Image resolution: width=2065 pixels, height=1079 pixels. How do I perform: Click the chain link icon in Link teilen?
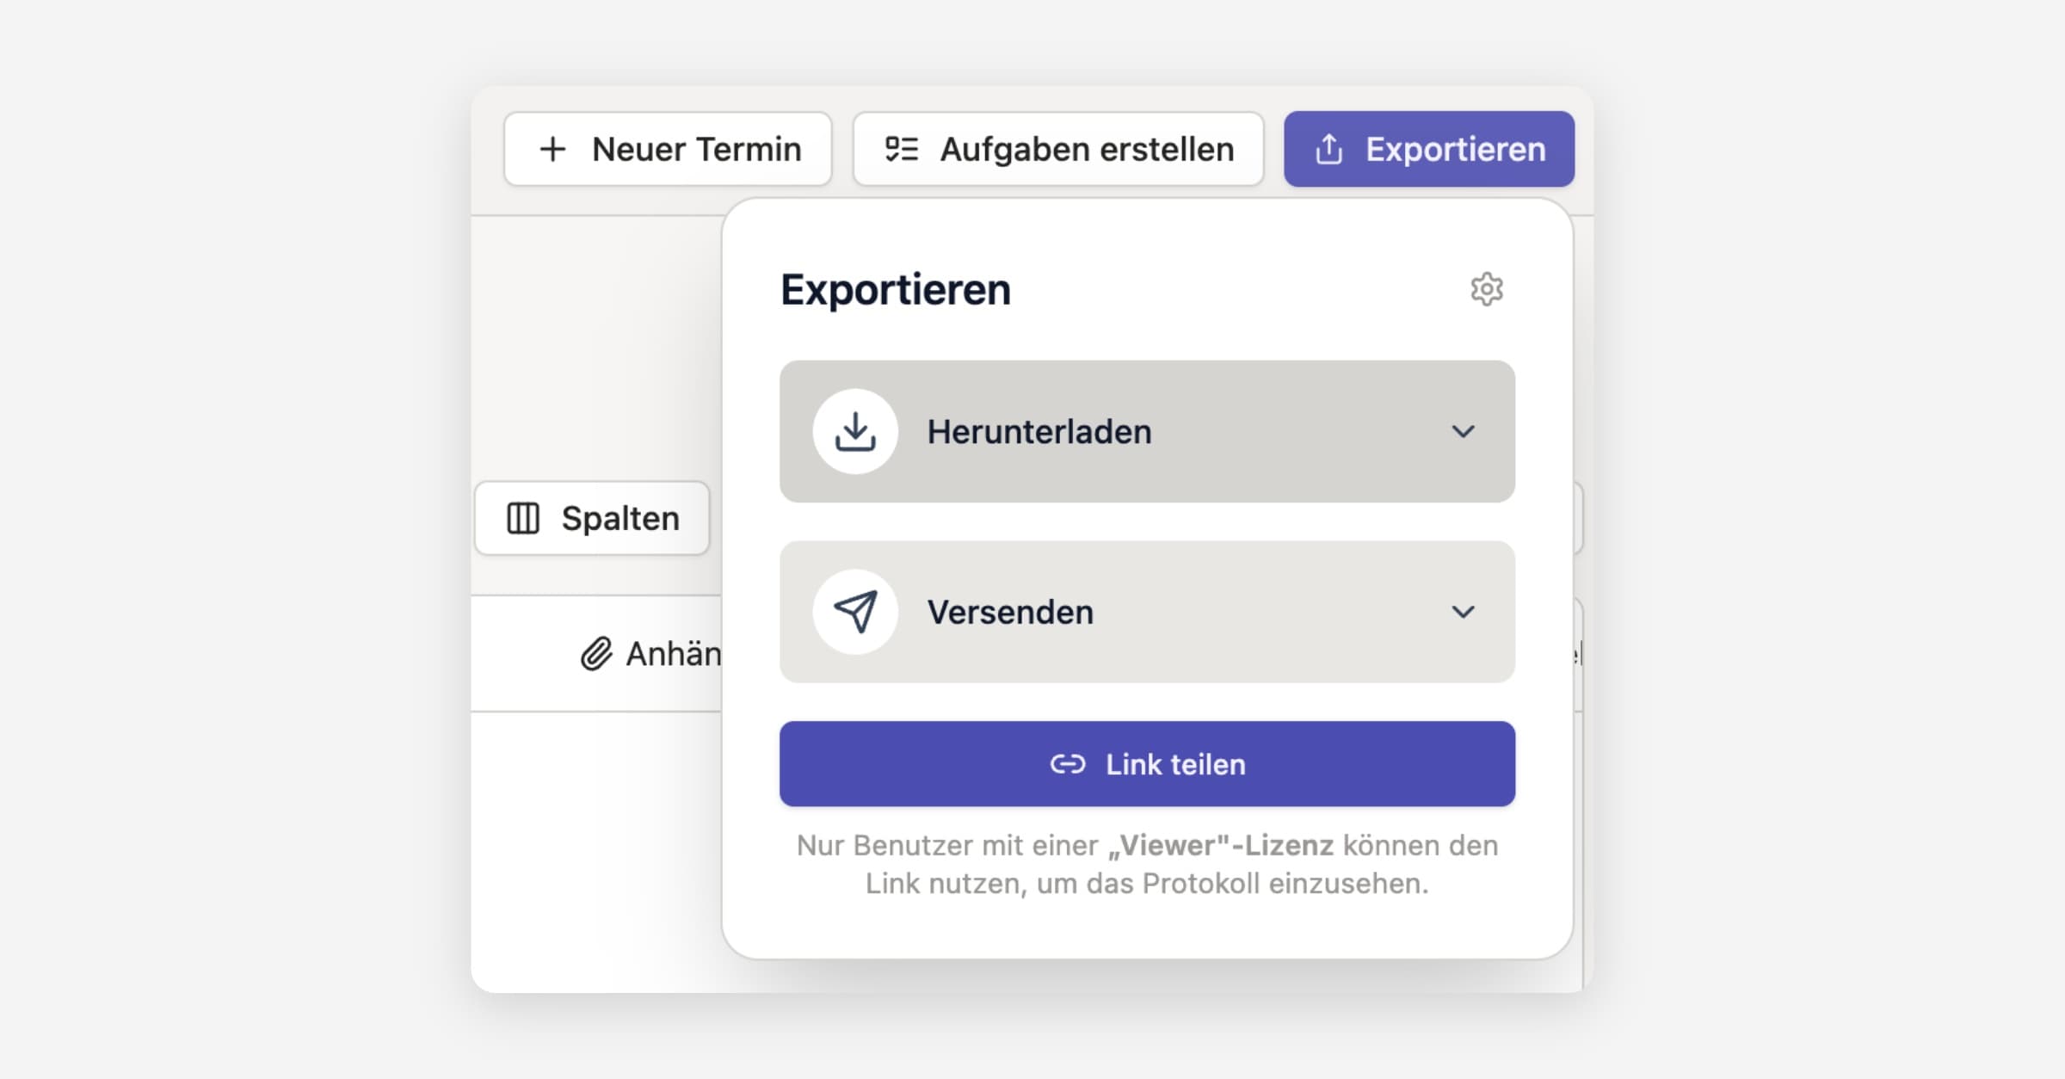pyautogui.click(x=1068, y=764)
